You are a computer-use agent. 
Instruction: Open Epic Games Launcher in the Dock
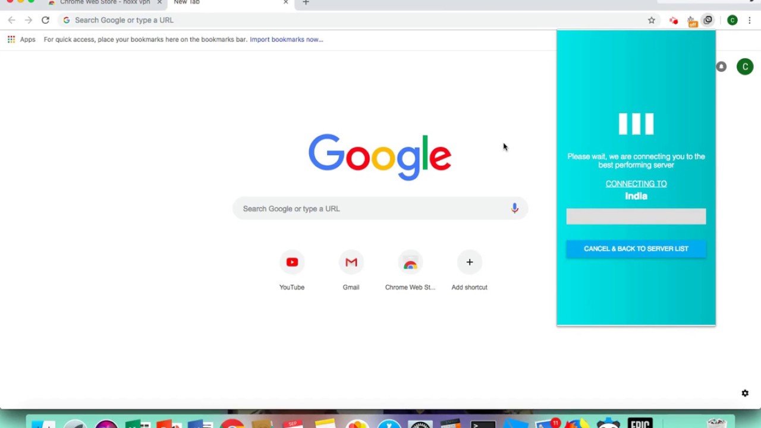[x=640, y=423]
